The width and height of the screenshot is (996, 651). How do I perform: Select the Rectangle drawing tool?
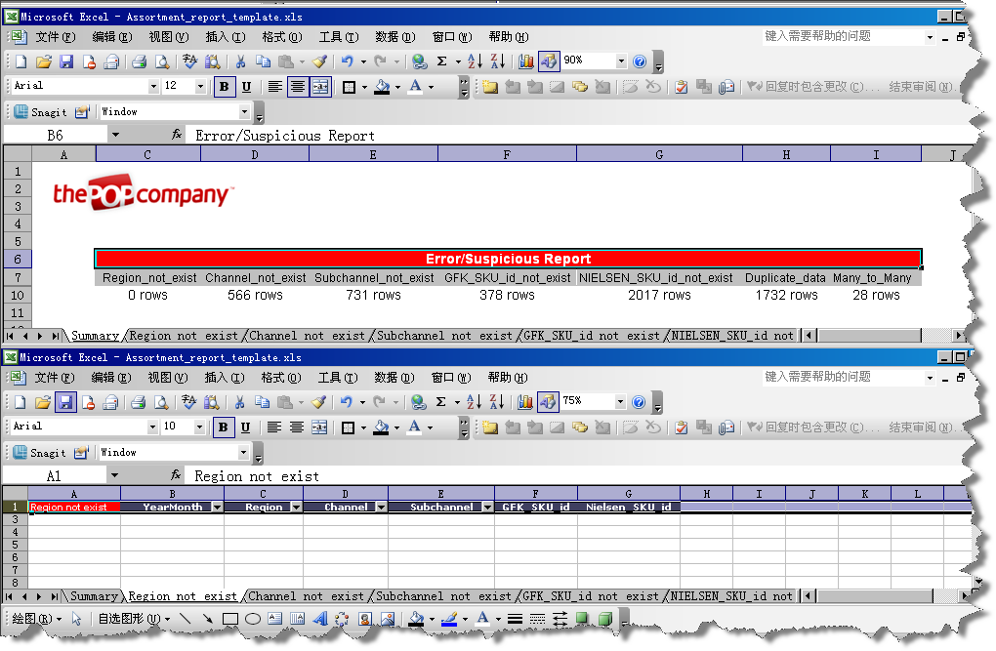[x=230, y=619]
